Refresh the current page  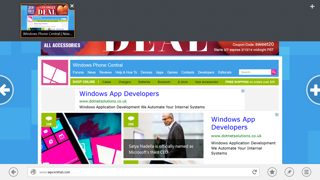click(x=254, y=172)
